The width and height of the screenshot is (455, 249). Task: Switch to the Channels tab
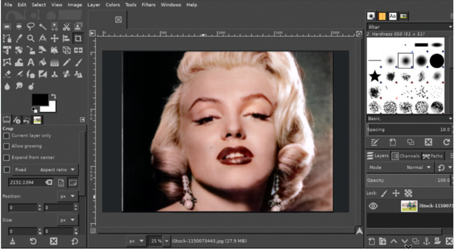pyautogui.click(x=406, y=156)
